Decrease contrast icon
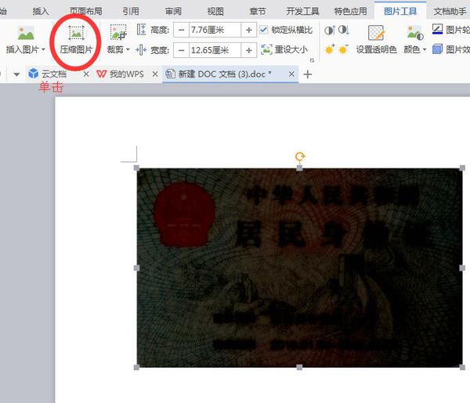 tap(344, 30)
